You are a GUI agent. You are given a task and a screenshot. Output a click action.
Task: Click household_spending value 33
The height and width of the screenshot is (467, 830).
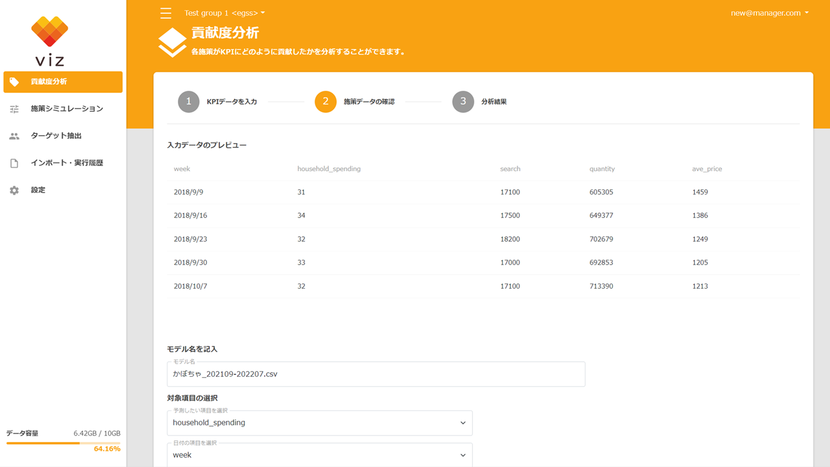coord(301,263)
